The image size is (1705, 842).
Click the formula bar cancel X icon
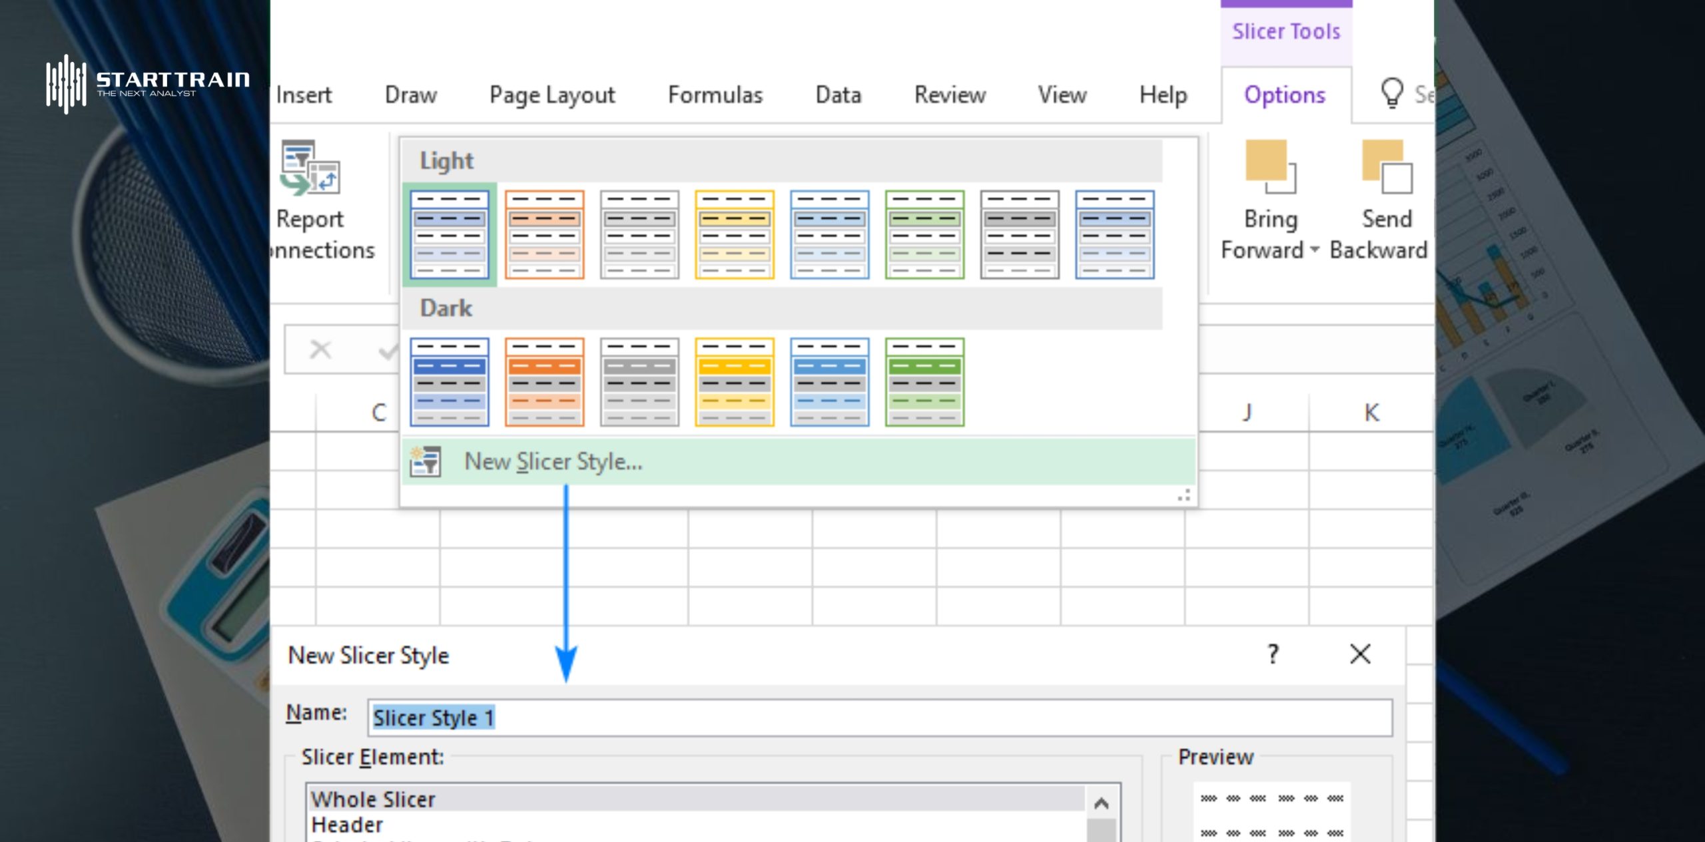(x=320, y=349)
